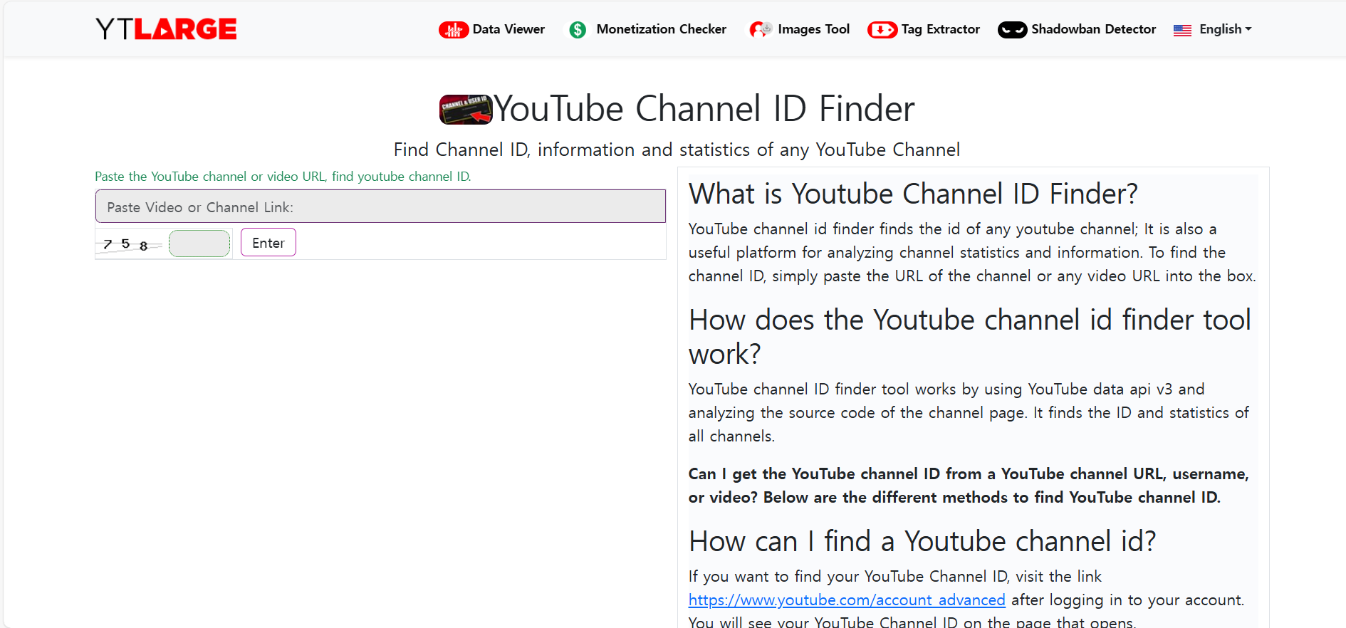The height and width of the screenshot is (628, 1346).
Task: Click the black Shadowban mask icon
Action: [1012, 30]
